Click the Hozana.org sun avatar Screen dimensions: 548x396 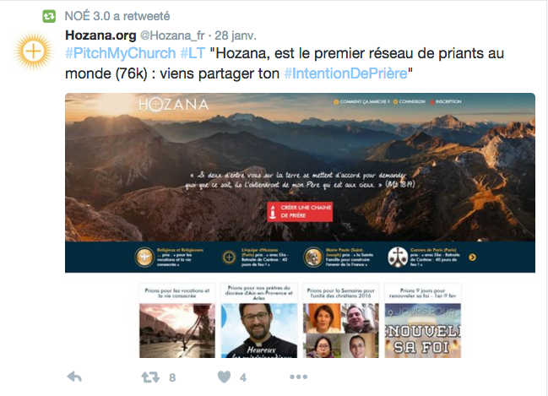pos(34,51)
